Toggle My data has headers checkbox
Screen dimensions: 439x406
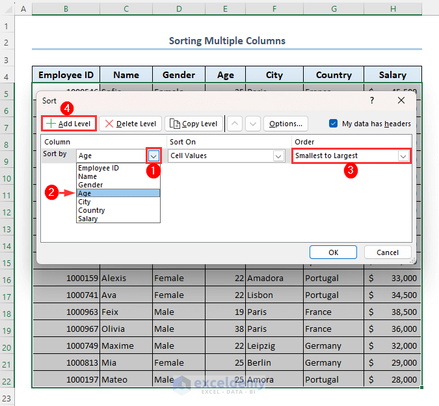334,124
